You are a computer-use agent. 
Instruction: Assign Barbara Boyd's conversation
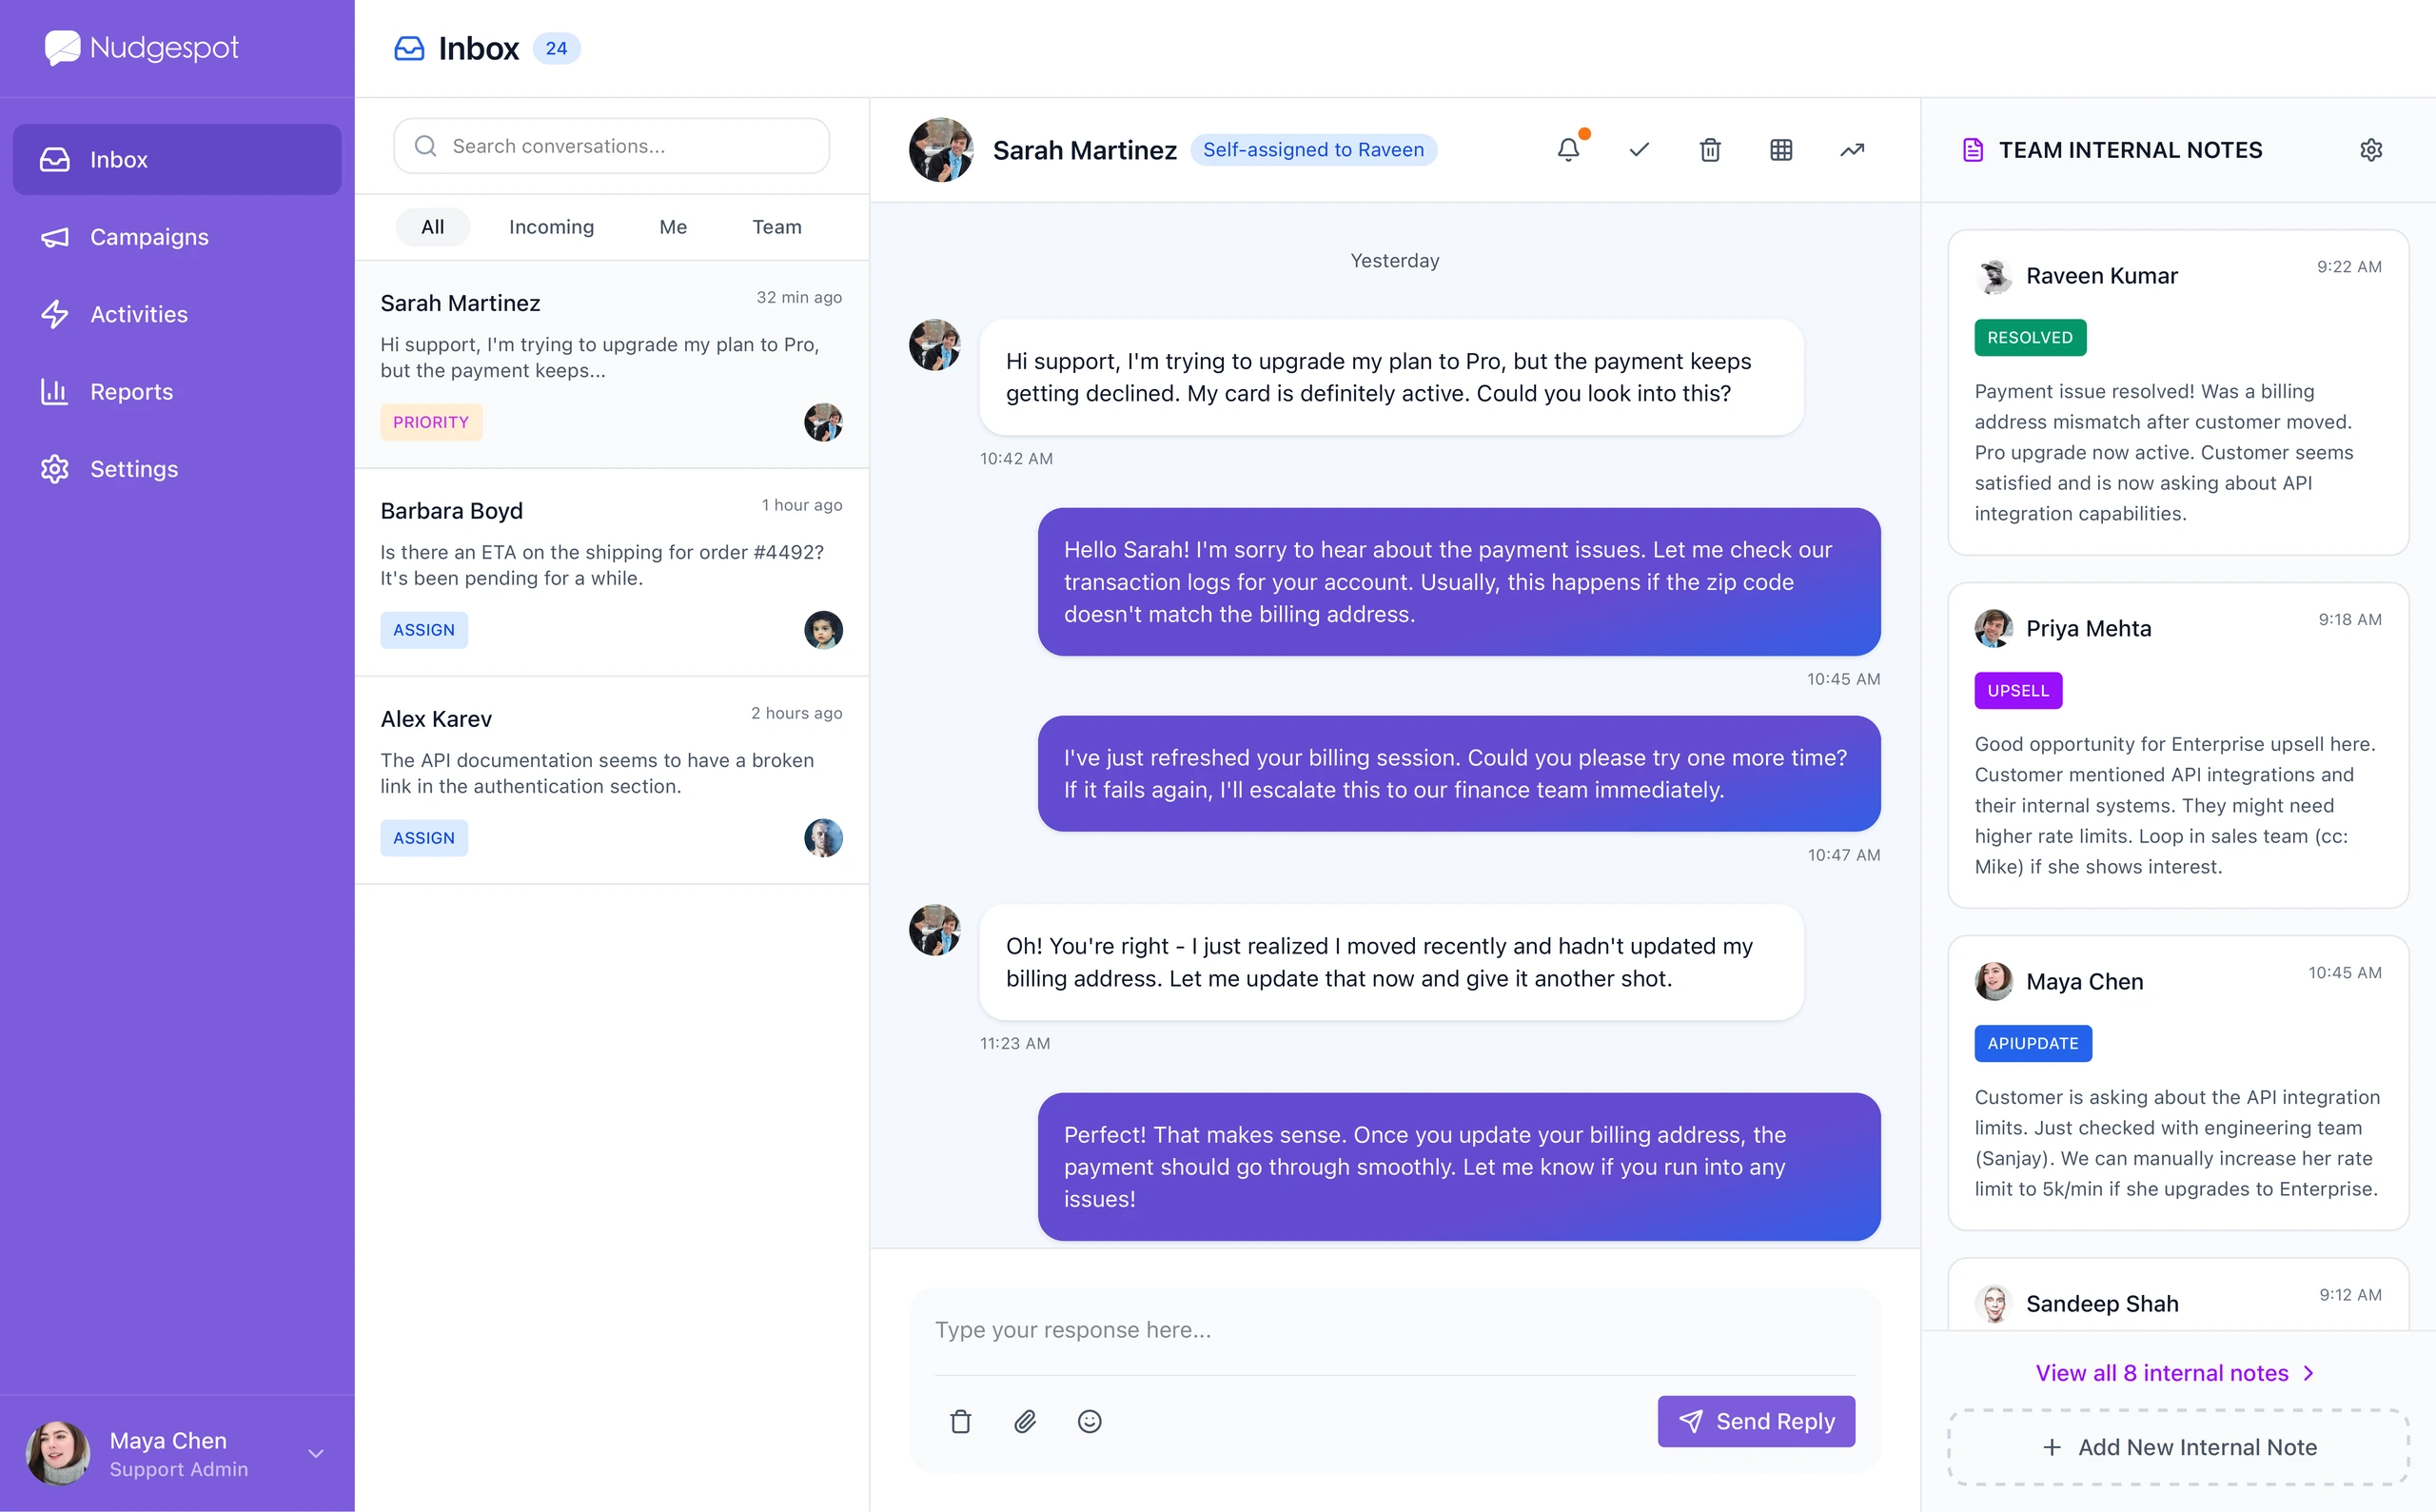tap(424, 630)
